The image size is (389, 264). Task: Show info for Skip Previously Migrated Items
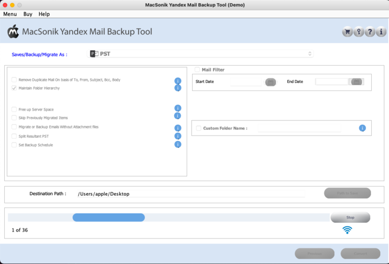(x=177, y=116)
